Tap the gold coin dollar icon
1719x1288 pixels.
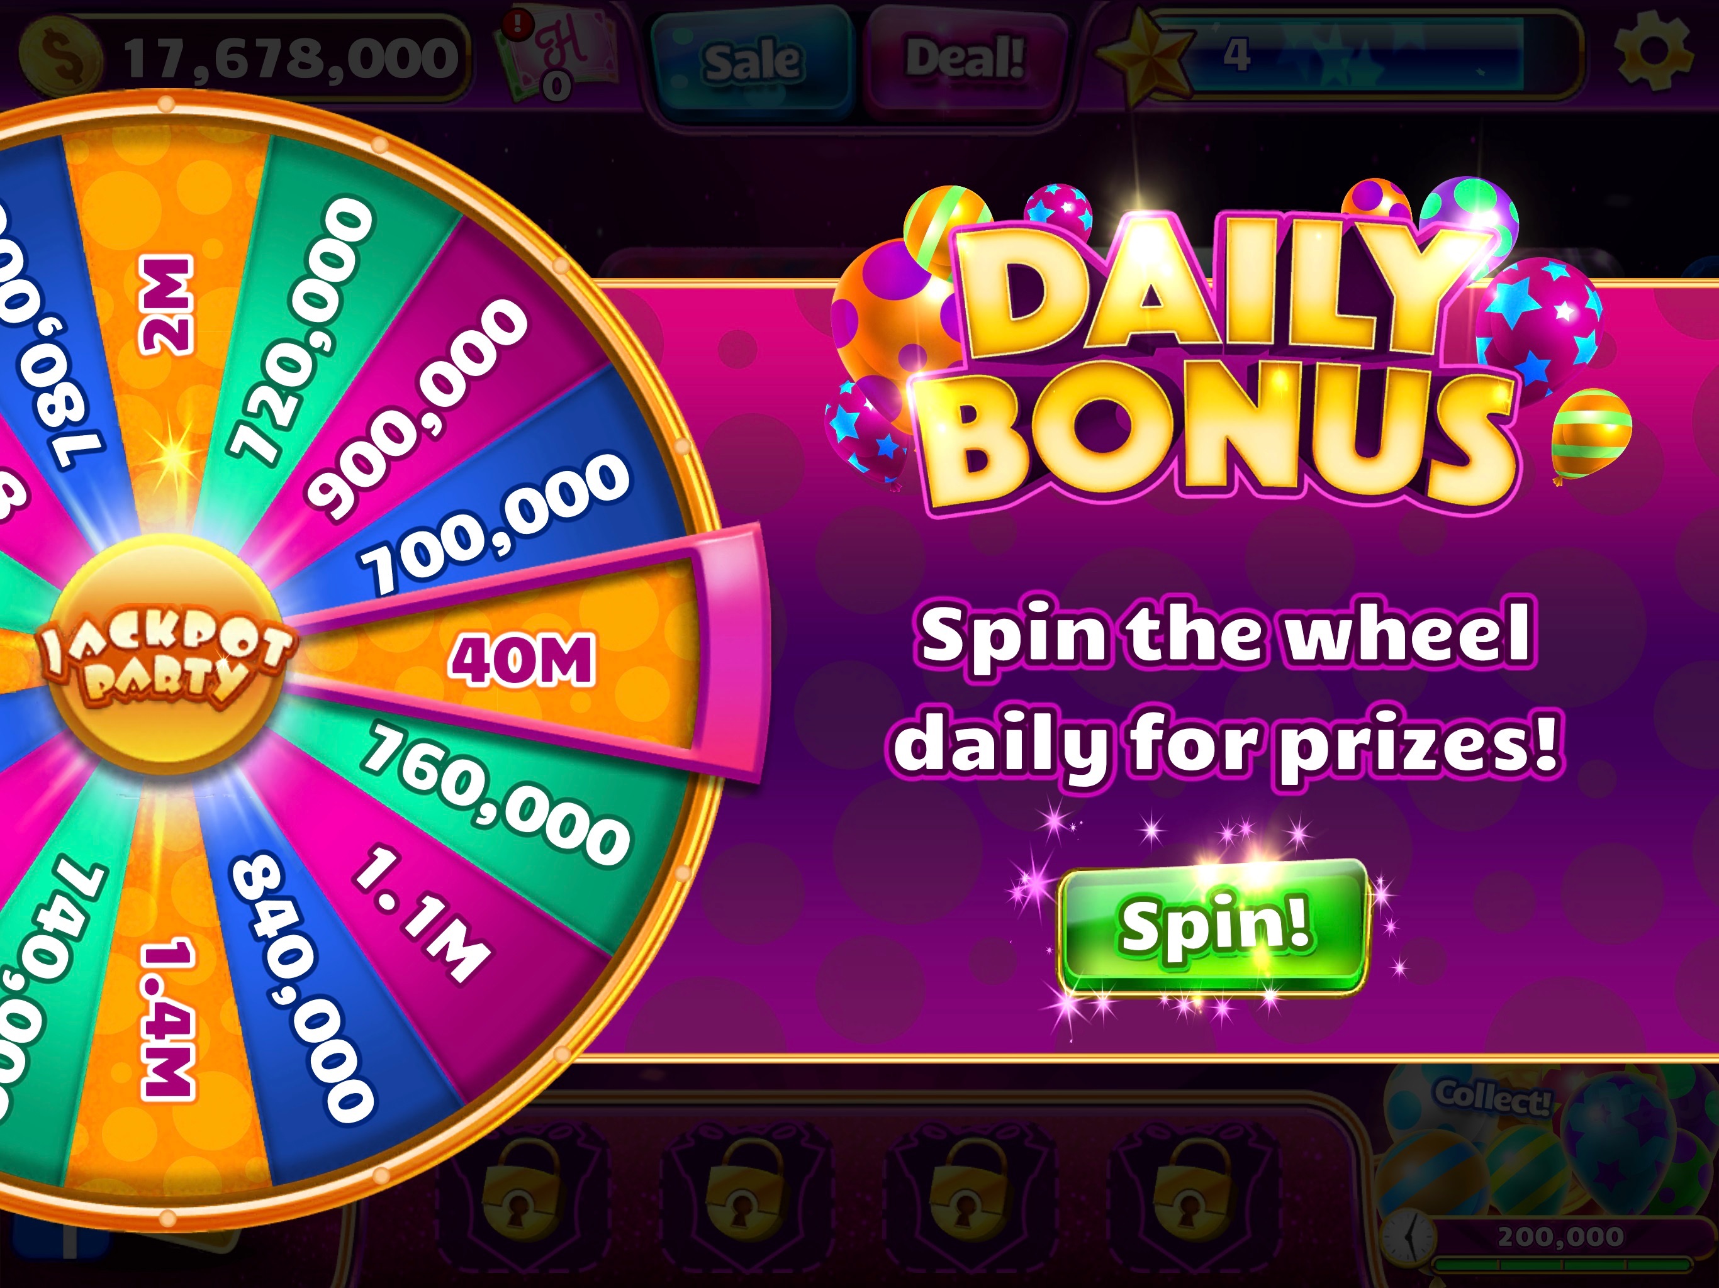click(x=60, y=57)
